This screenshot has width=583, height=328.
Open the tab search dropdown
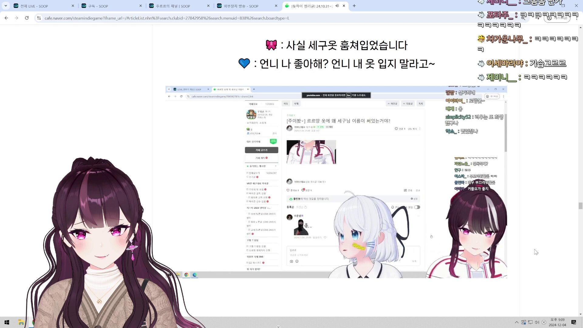(x=5, y=6)
